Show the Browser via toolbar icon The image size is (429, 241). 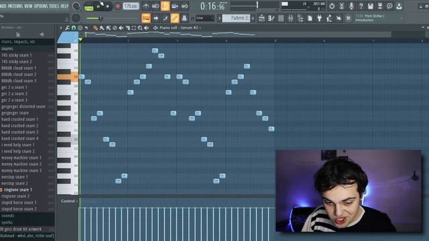click(300, 18)
